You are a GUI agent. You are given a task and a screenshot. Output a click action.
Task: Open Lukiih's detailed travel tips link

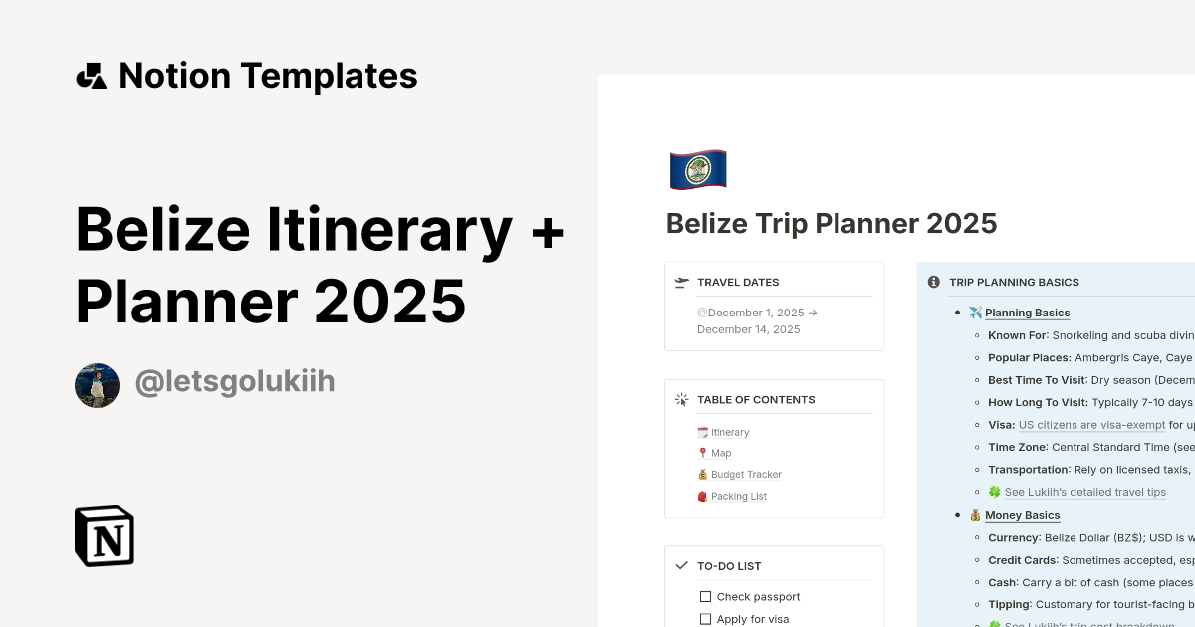click(1083, 492)
